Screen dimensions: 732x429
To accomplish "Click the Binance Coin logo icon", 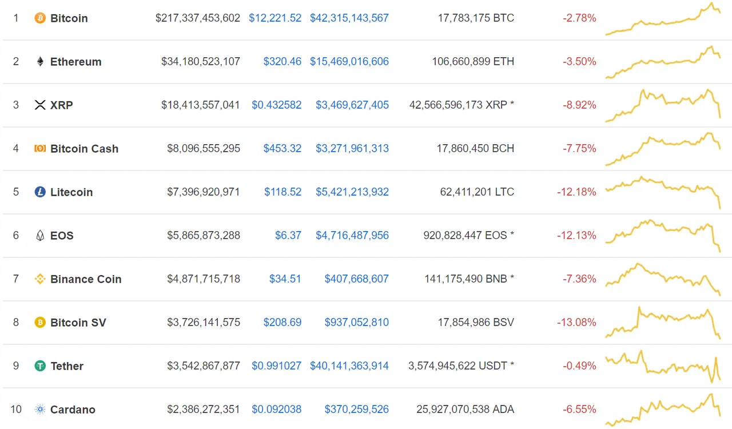I will tap(40, 279).
